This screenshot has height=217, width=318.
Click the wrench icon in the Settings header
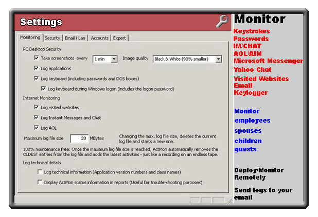(222, 21)
